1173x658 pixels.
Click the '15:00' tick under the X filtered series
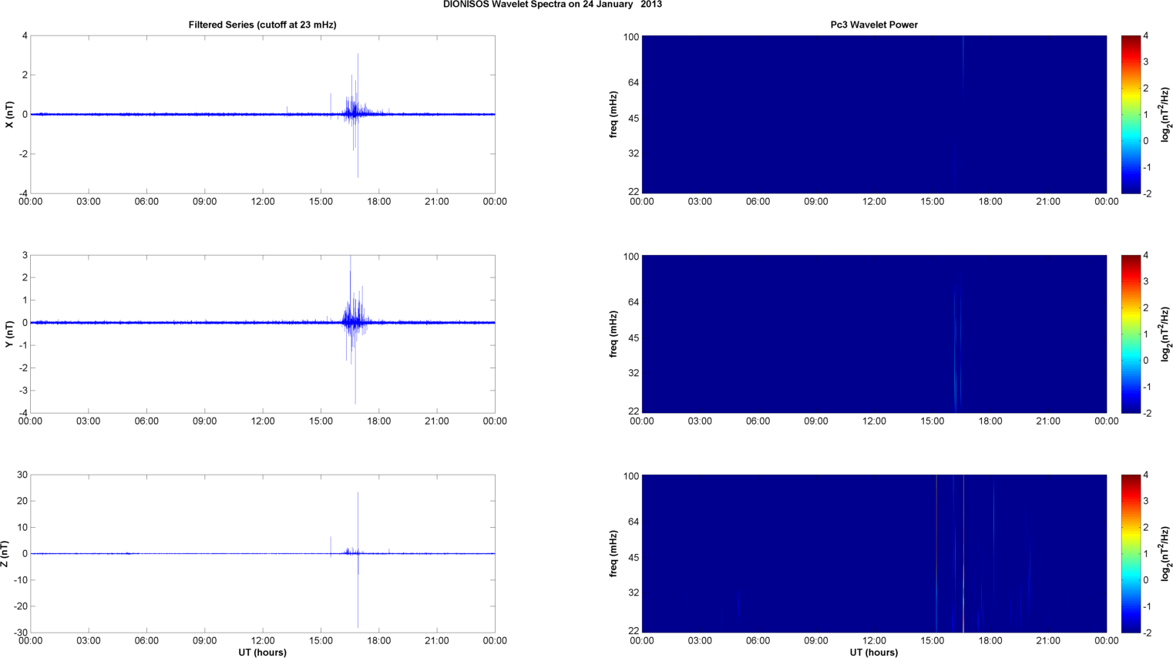click(321, 202)
